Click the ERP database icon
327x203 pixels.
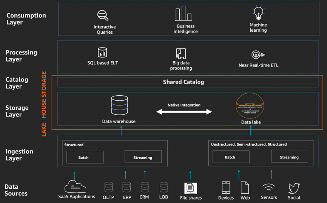(126, 187)
